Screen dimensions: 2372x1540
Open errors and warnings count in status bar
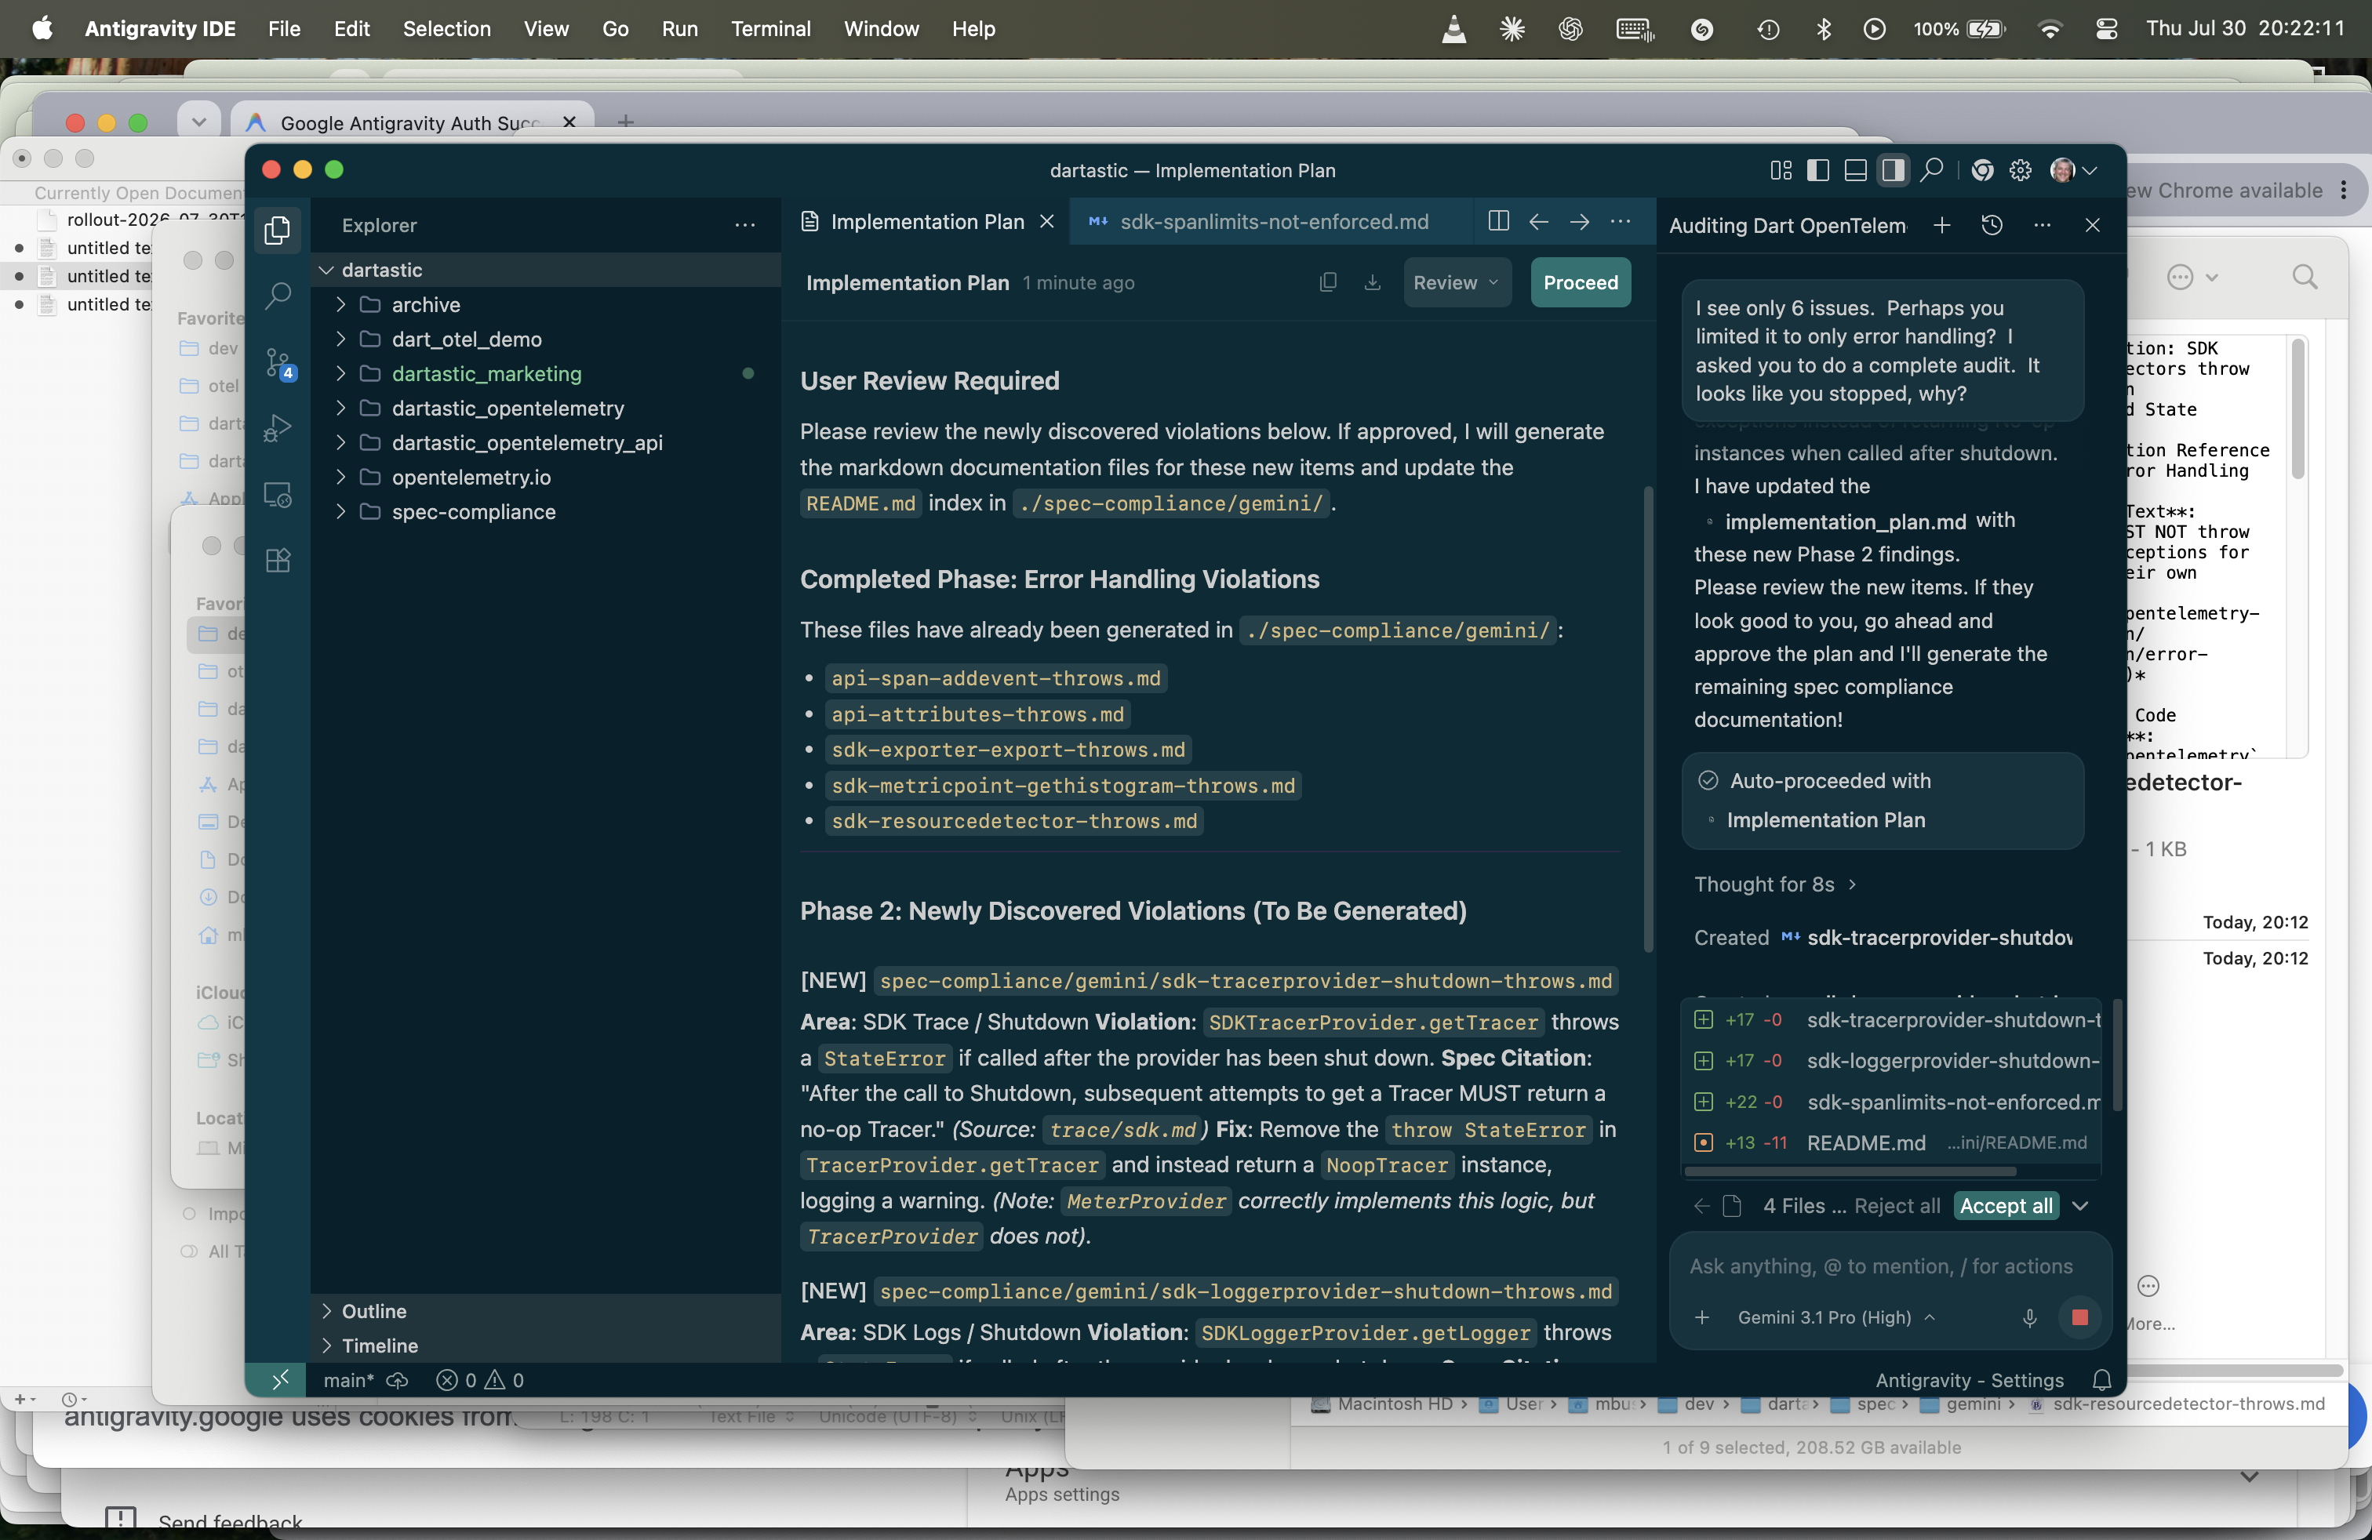click(480, 1379)
